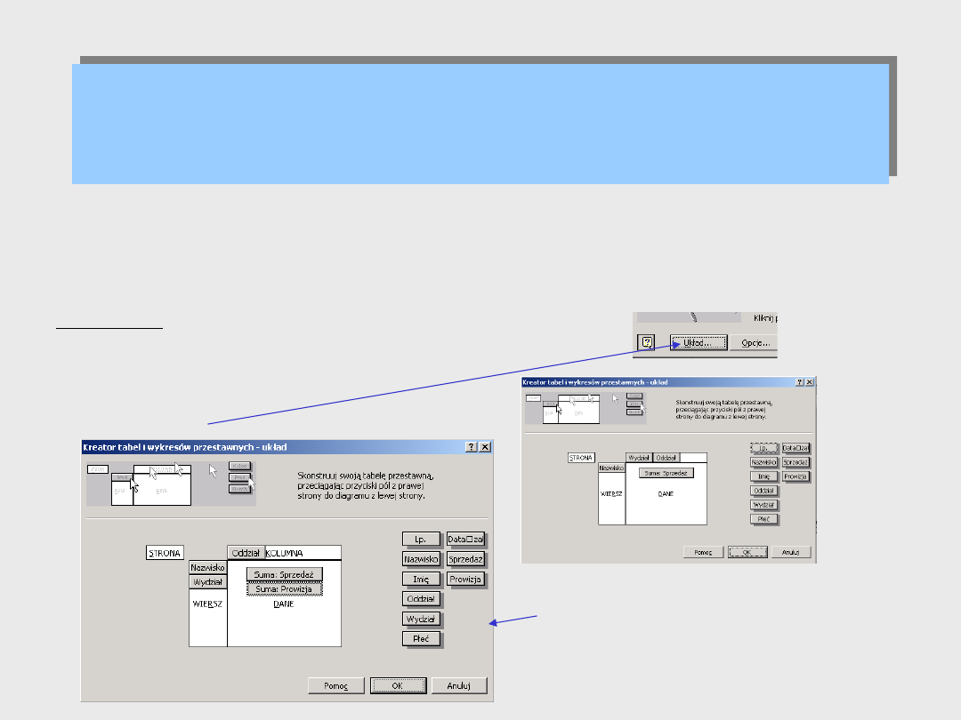Open the Układ... layout button
The height and width of the screenshot is (720, 961).
pos(699,342)
